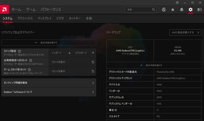Expand 表示内容を増やす in software section
The width and height of the screenshot is (204, 121).
49,43
